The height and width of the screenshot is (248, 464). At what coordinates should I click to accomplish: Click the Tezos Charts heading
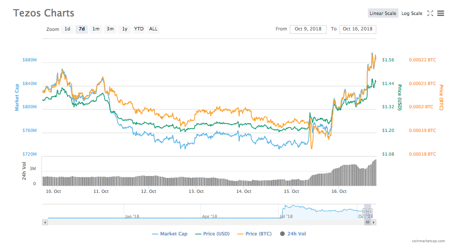44,13
